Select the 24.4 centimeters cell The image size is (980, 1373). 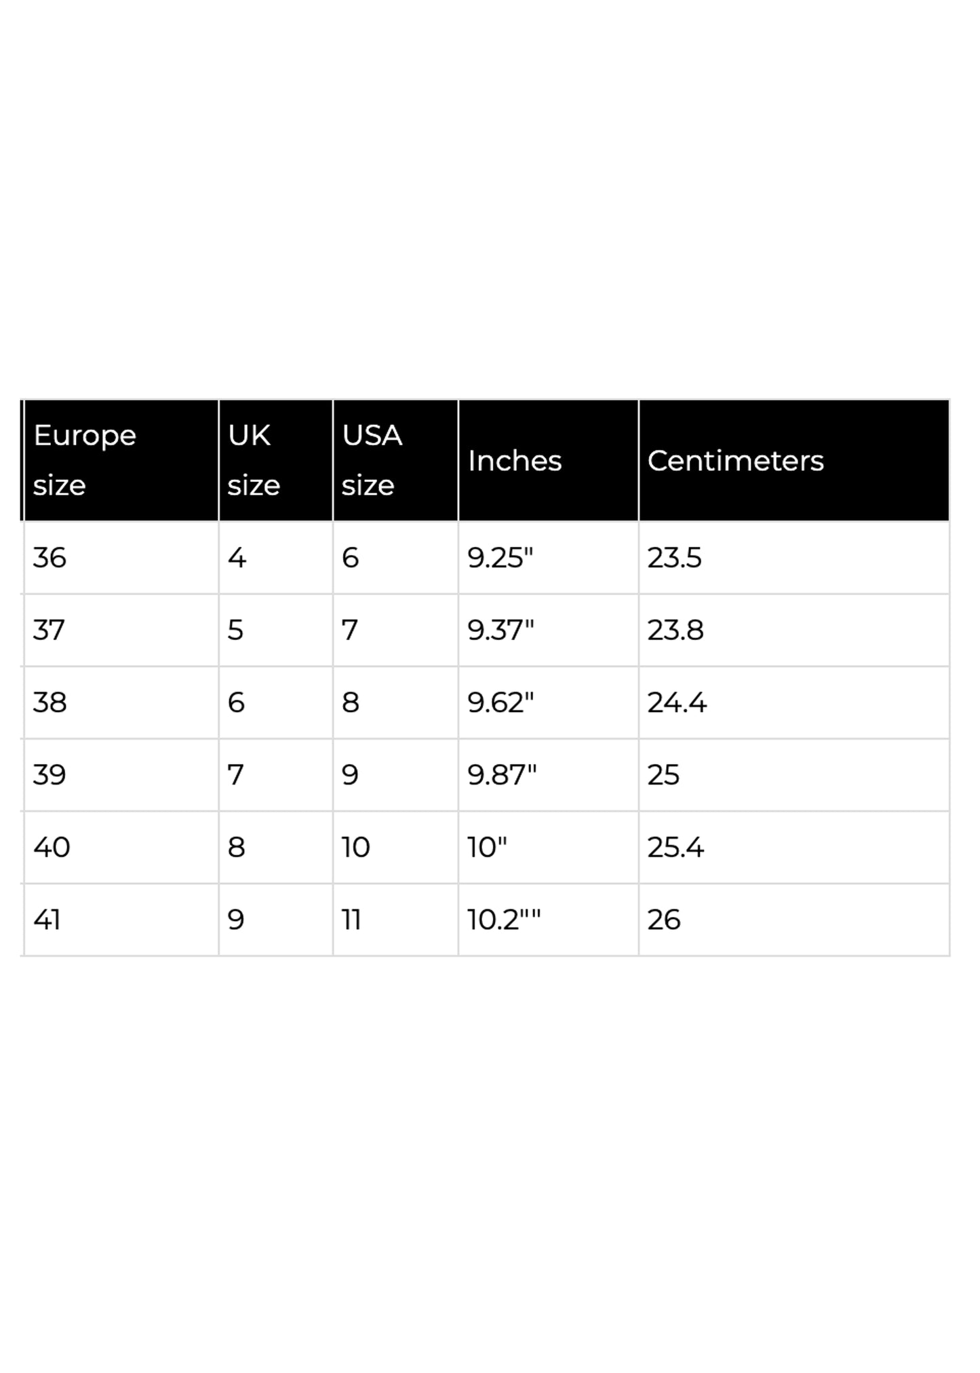[677, 702]
